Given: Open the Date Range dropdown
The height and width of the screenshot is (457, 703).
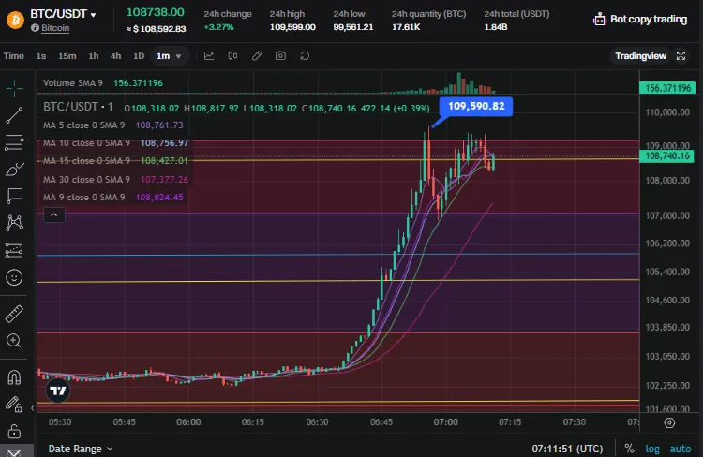Looking at the screenshot, I should [x=81, y=449].
